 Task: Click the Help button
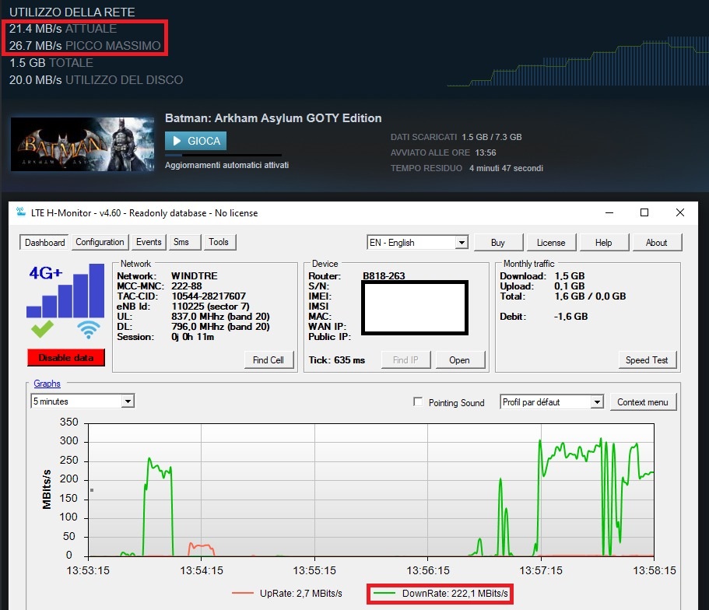tap(604, 243)
